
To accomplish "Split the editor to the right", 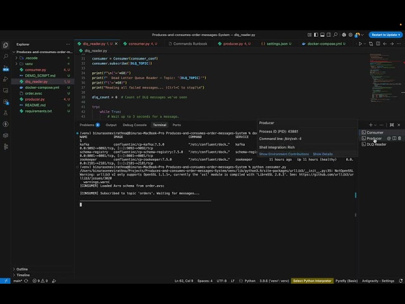I will (x=378, y=44).
